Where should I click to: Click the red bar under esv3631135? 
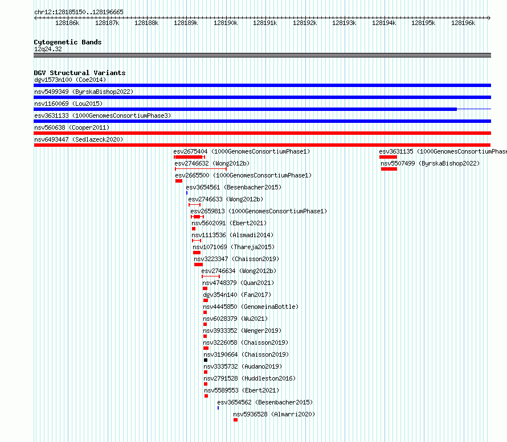pos(388,157)
